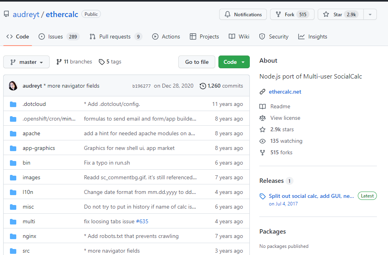
Task: Open the green Code dropdown button
Action: (234, 62)
